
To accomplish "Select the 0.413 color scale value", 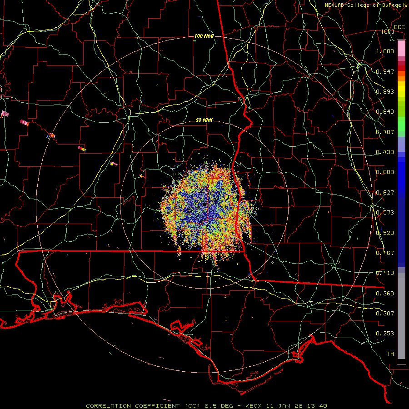I will point(385,273).
